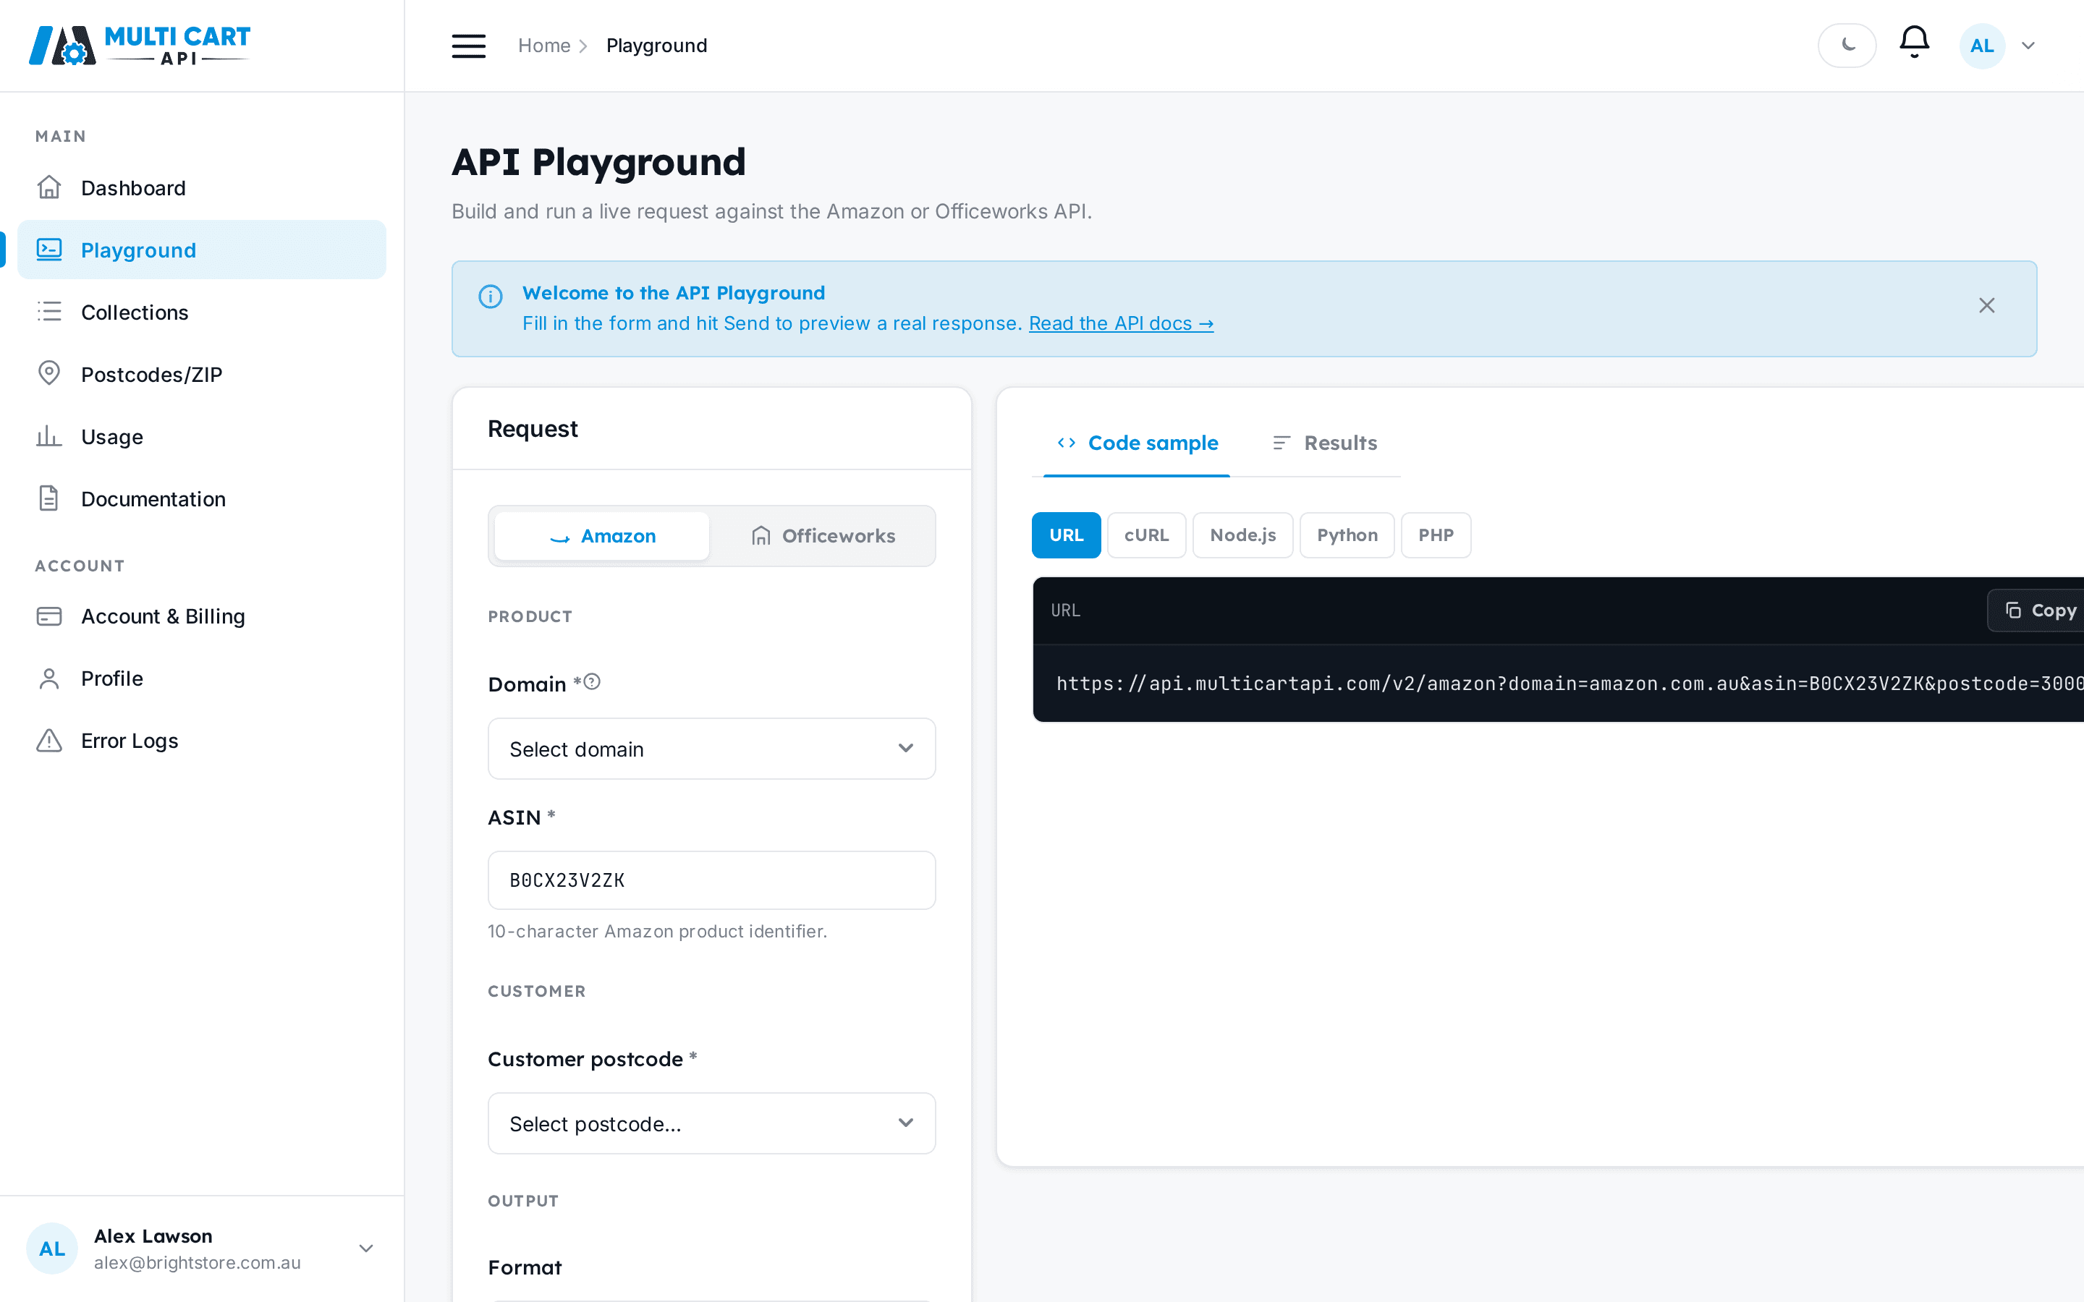Click the ASIN input field
This screenshot has height=1302, width=2084.
711,880
